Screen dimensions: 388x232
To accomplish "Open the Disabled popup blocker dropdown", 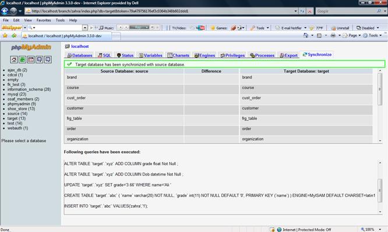I will pos(368,28).
